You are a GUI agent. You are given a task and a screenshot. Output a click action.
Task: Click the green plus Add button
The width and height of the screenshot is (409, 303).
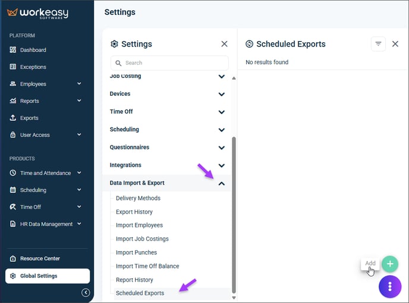pyautogui.click(x=390, y=264)
